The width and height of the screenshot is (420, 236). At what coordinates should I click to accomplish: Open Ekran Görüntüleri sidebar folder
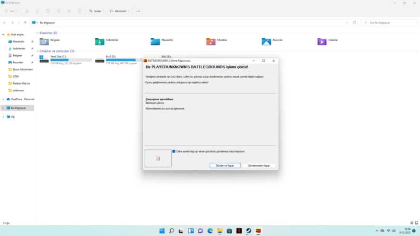pos(21,69)
